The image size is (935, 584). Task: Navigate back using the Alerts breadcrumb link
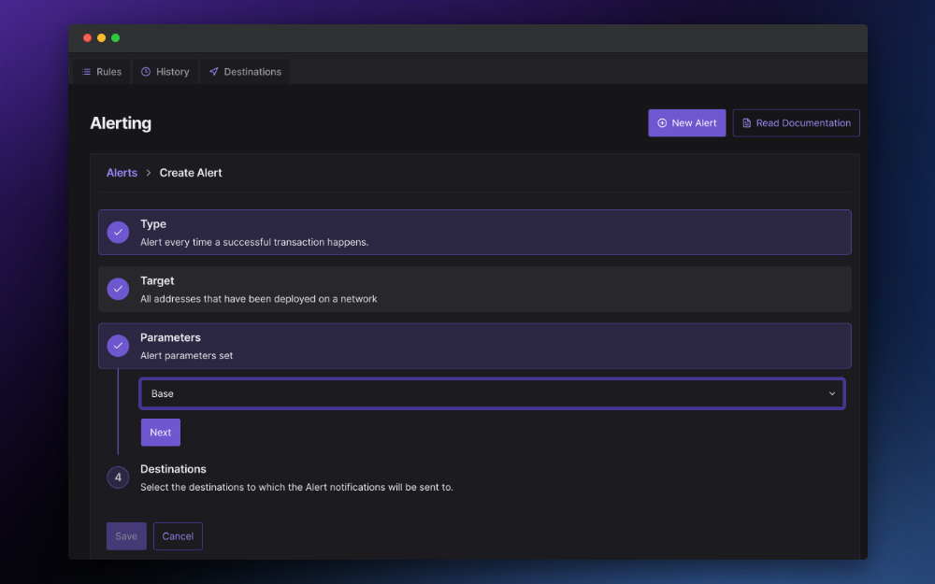[x=122, y=172]
